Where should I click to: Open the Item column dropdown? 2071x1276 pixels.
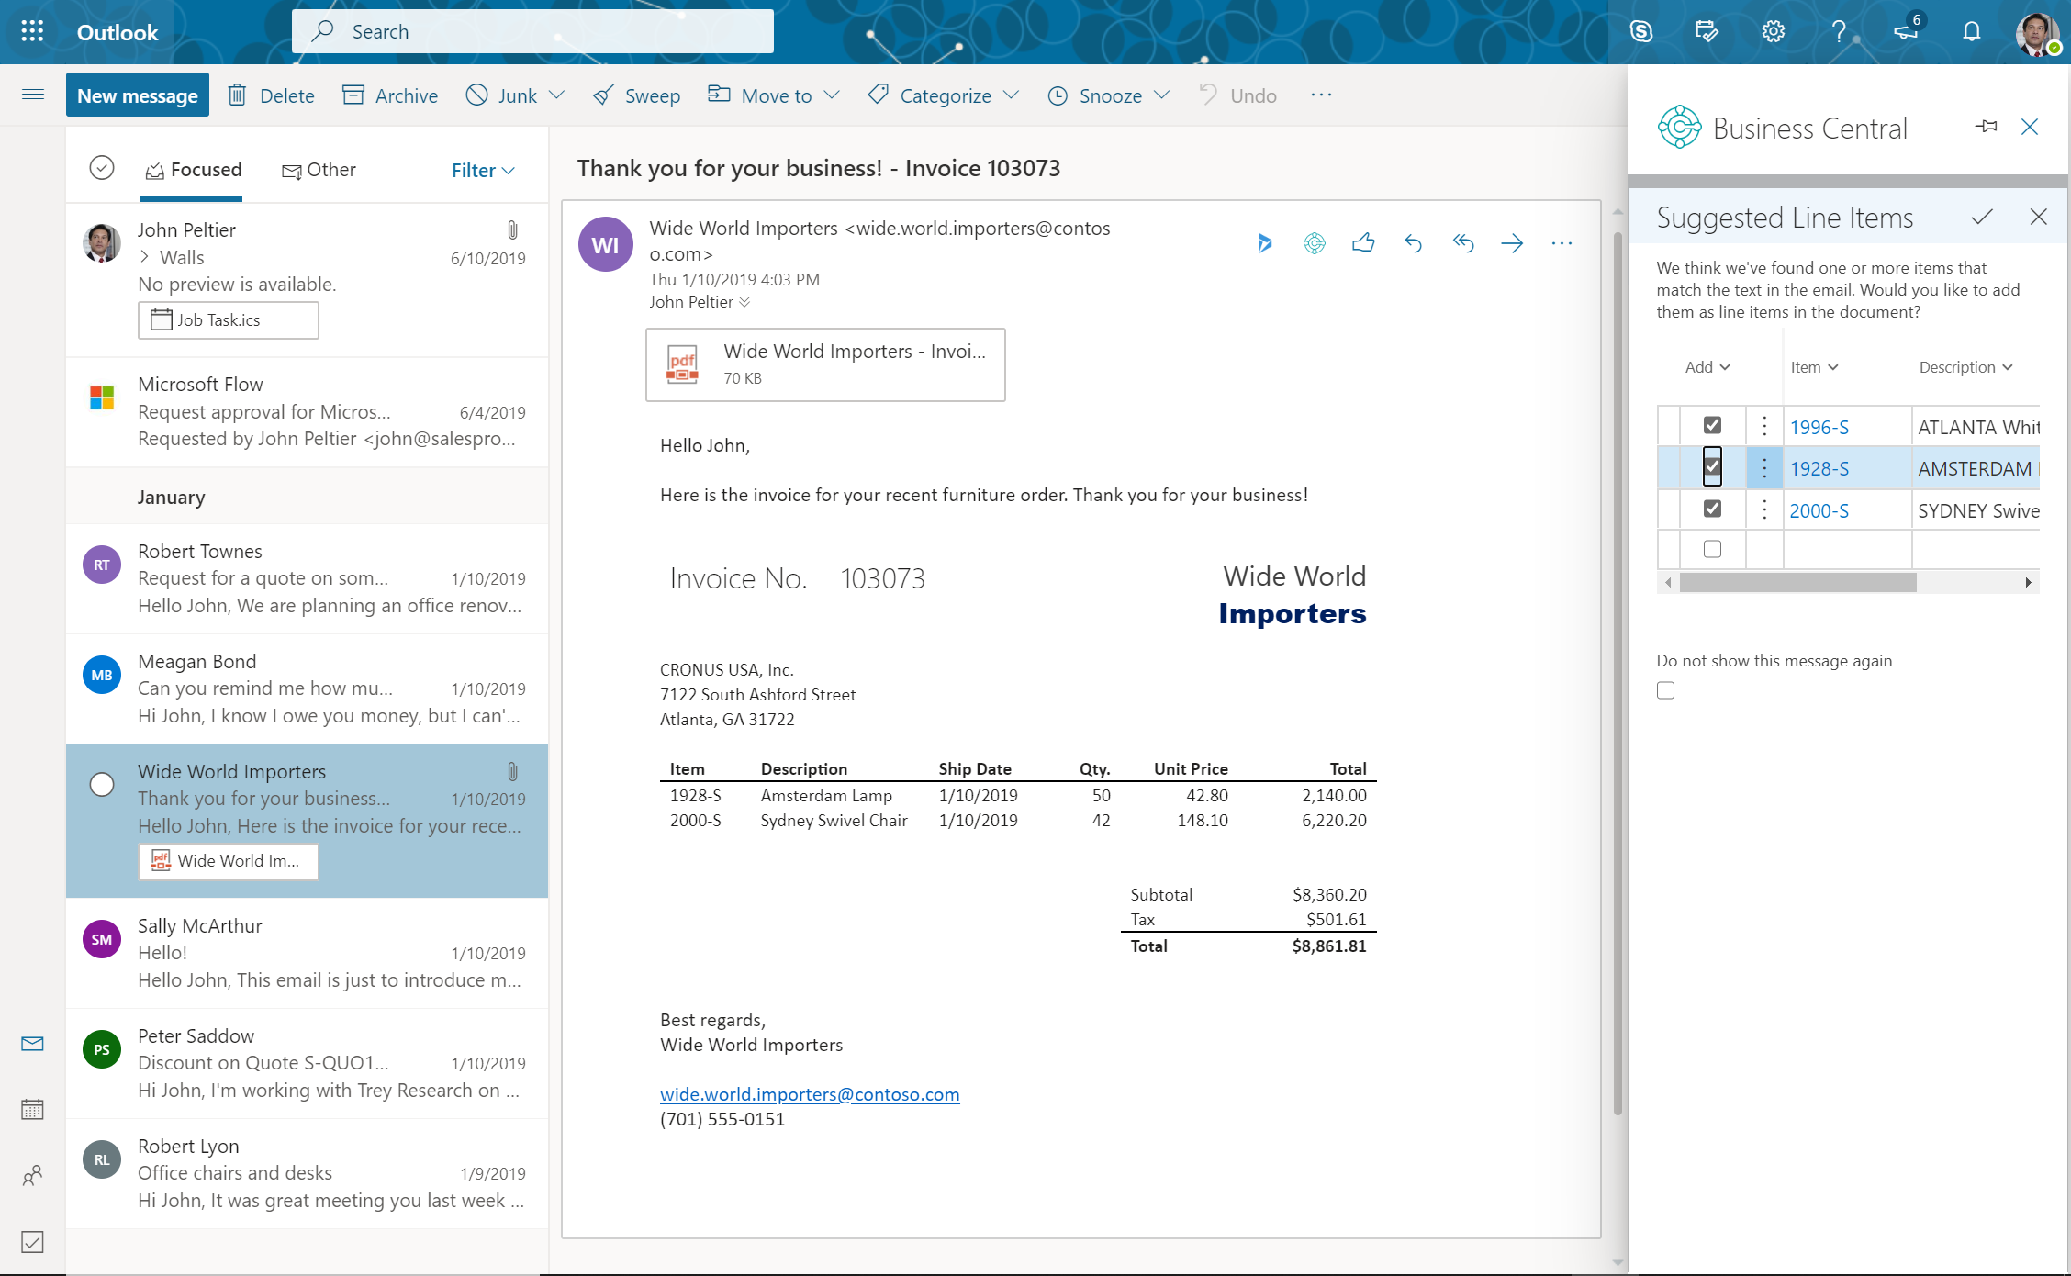pos(1815,366)
